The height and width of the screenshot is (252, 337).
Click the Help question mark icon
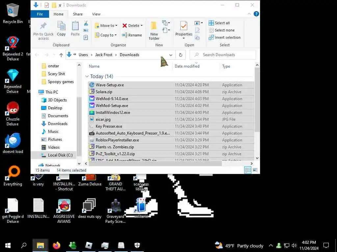(x=256, y=14)
